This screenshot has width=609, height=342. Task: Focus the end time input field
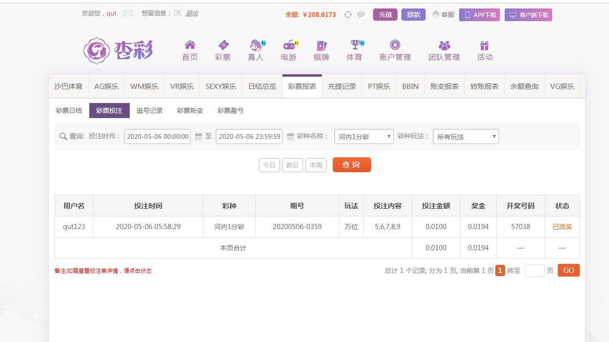tap(249, 136)
